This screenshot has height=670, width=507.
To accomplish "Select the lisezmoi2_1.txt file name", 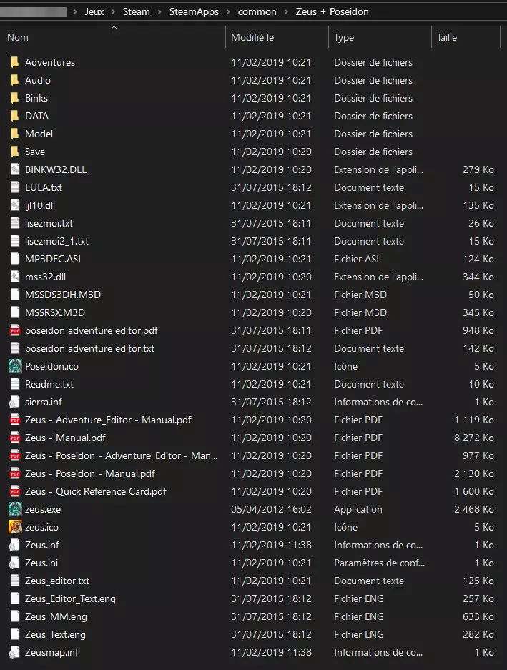I will click(x=56, y=242).
